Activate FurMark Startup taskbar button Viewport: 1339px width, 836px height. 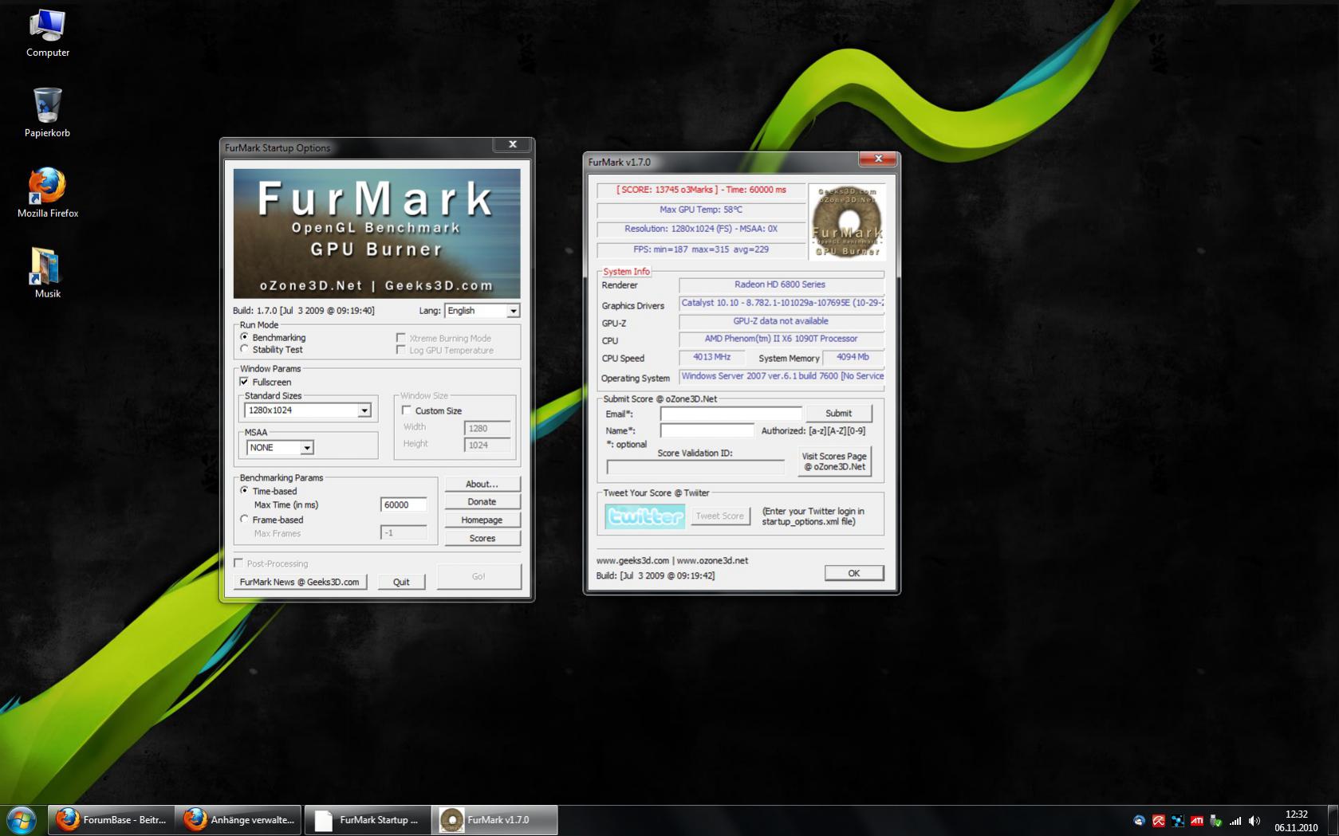pos(367,820)
